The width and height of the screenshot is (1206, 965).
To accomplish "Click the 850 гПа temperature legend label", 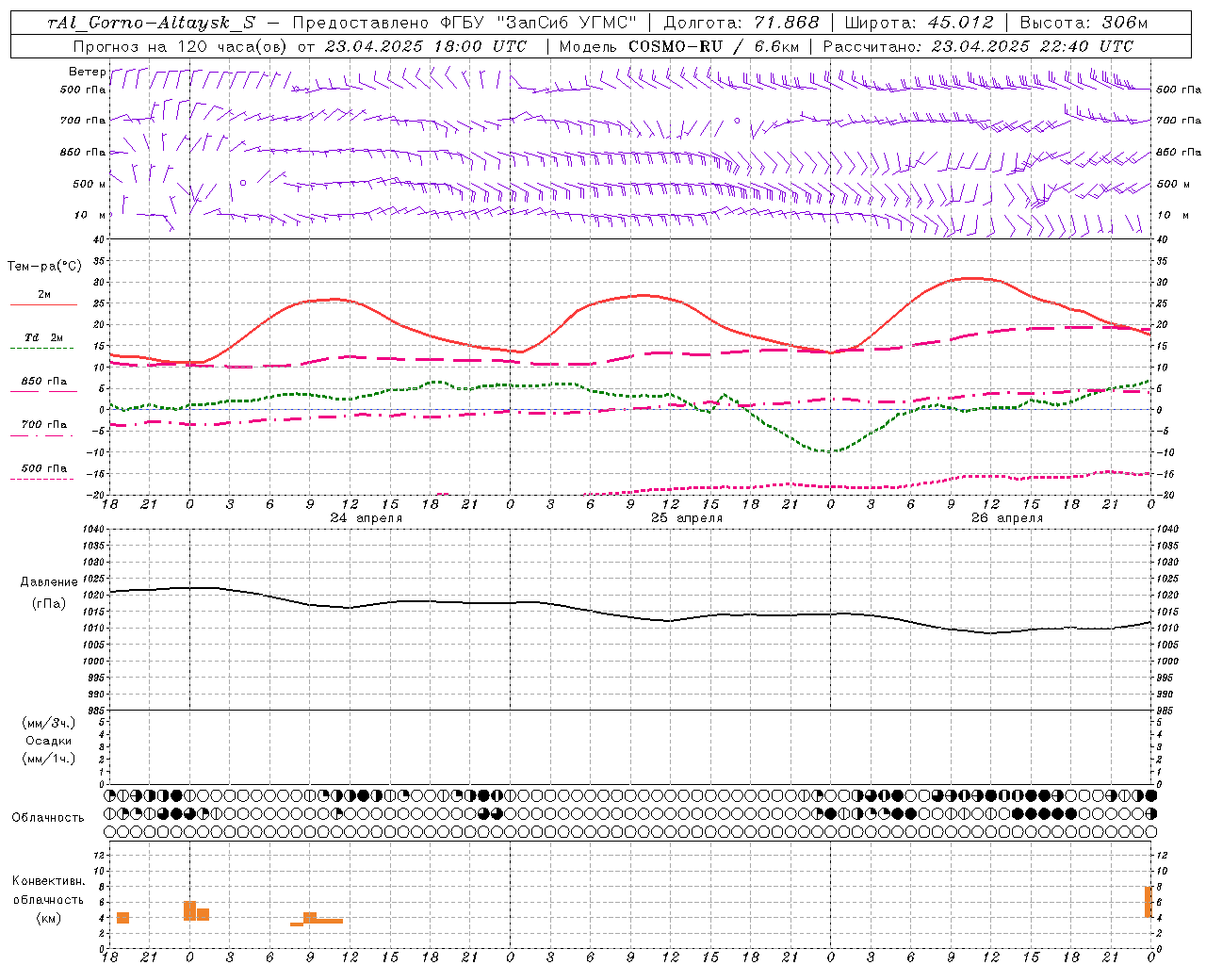I will pyautogui.click(x=44, y=382).
